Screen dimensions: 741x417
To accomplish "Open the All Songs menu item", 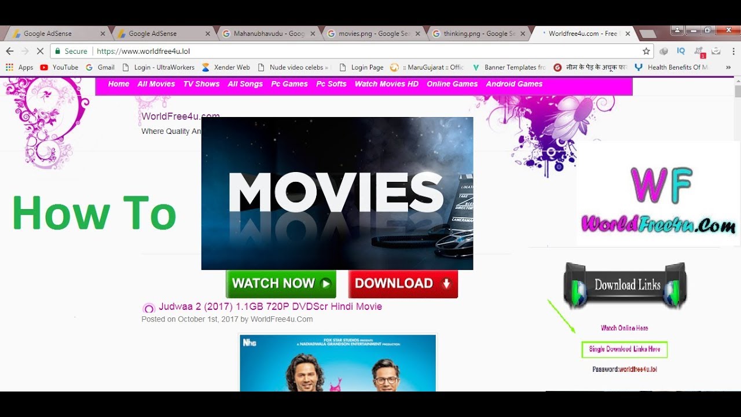I will tap(245, 84).
